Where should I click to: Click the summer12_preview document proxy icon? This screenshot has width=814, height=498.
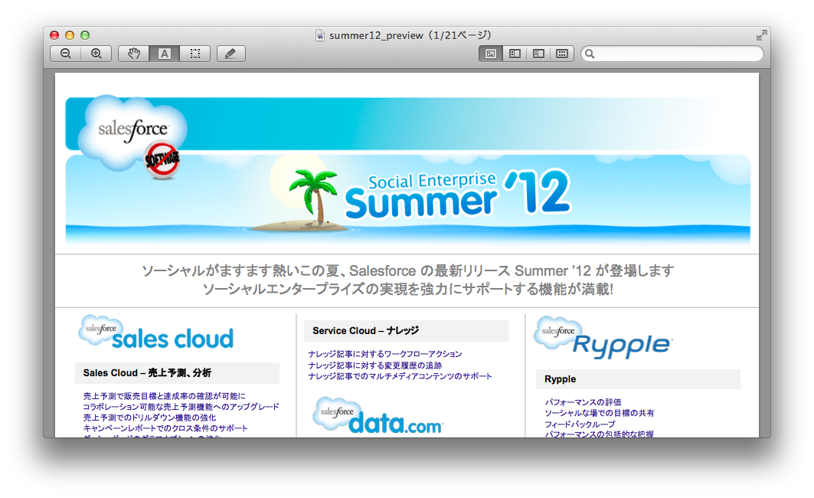(320, 35)
